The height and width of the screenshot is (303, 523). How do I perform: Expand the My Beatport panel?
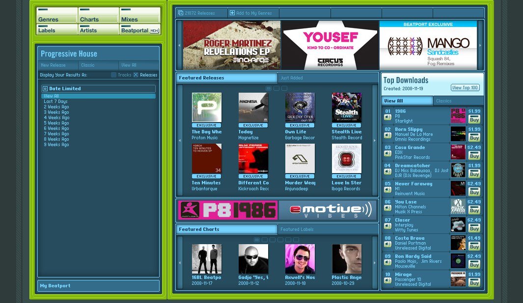[x=98, y=286]
